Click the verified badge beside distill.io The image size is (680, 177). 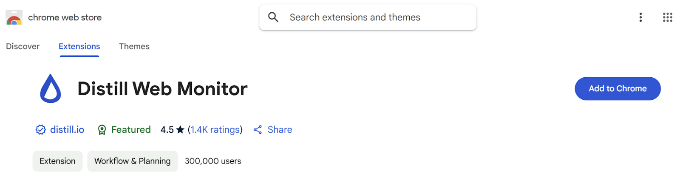coord(40,130)
